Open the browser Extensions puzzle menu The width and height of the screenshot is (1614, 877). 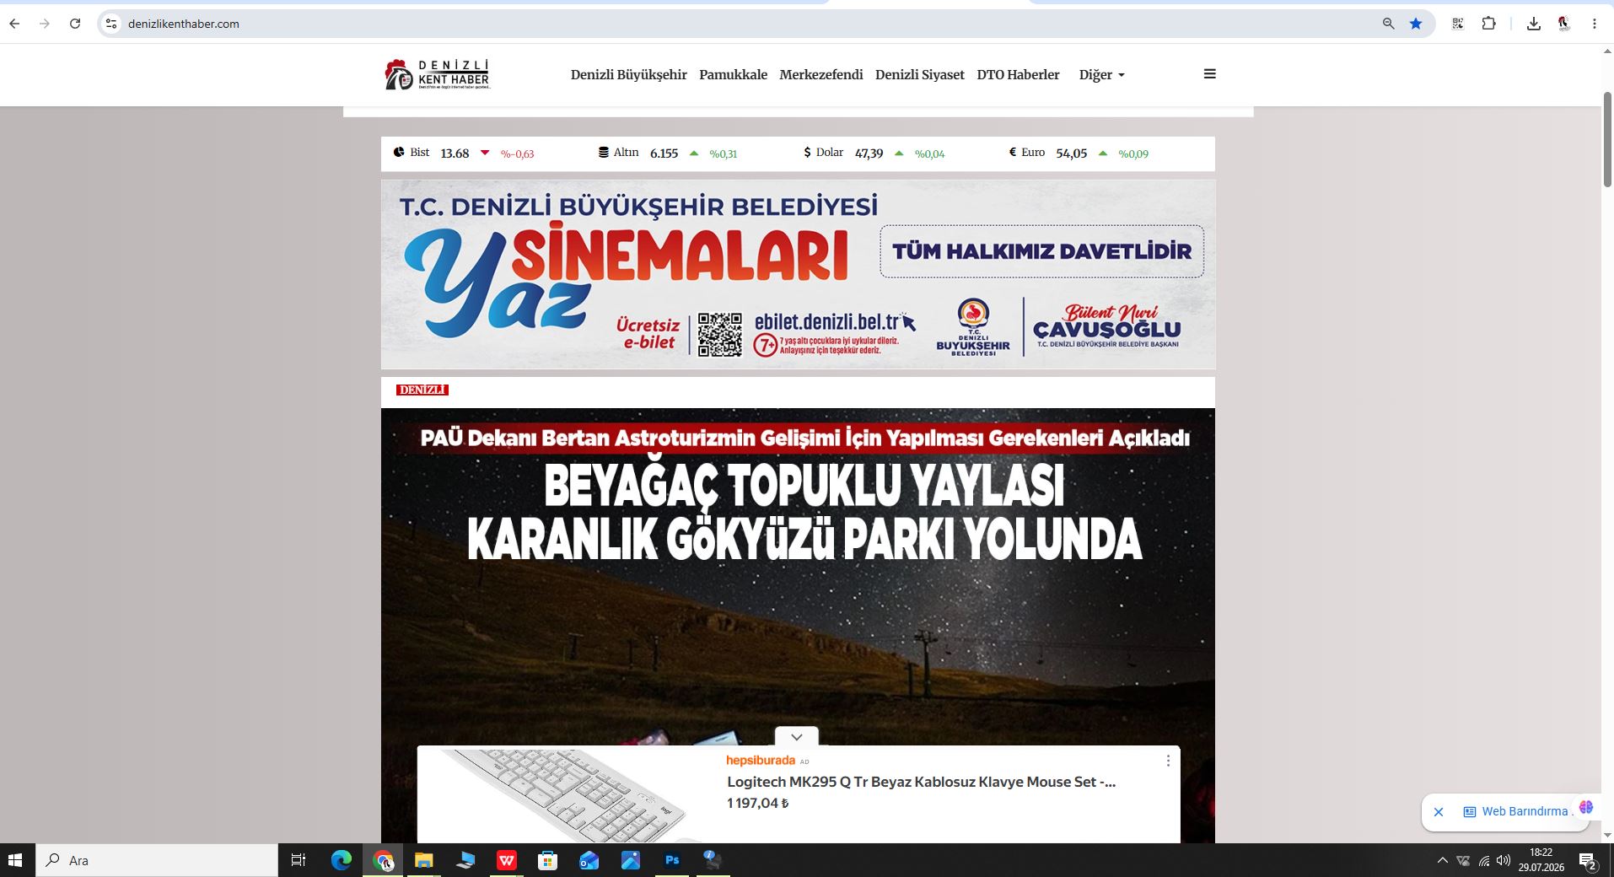(1488, 24)
